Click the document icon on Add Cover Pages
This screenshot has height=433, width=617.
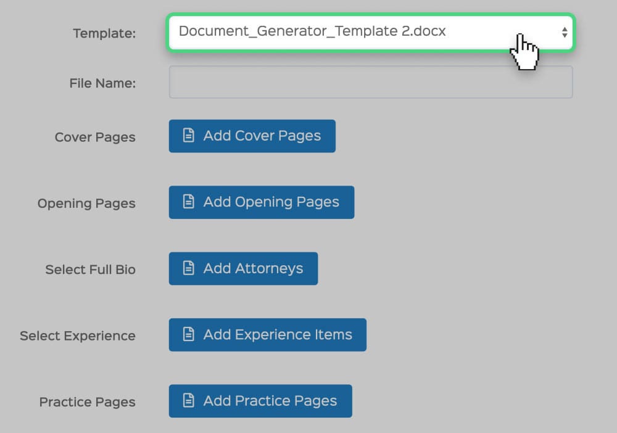189,136
